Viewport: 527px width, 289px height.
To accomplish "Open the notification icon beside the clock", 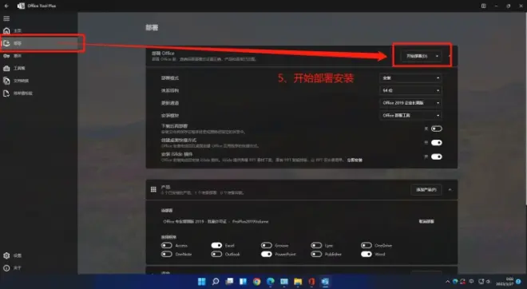I will [519, 282].
